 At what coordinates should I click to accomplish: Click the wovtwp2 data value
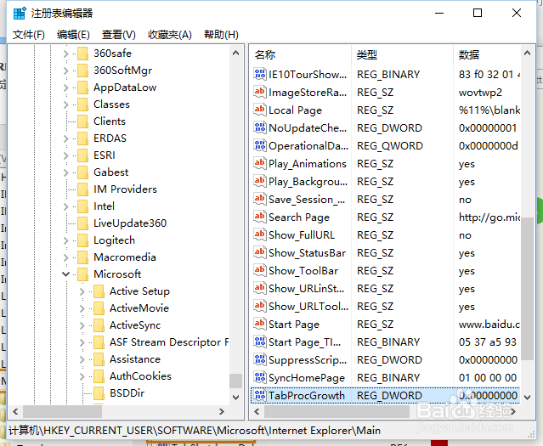[x=480, y=92]
